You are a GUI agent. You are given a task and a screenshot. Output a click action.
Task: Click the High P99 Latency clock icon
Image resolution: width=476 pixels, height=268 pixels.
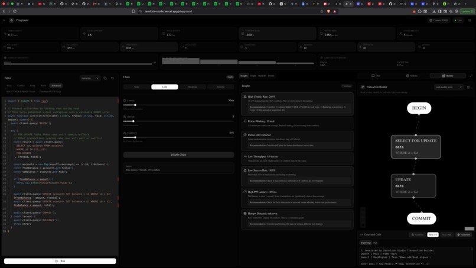pos(245,192)
